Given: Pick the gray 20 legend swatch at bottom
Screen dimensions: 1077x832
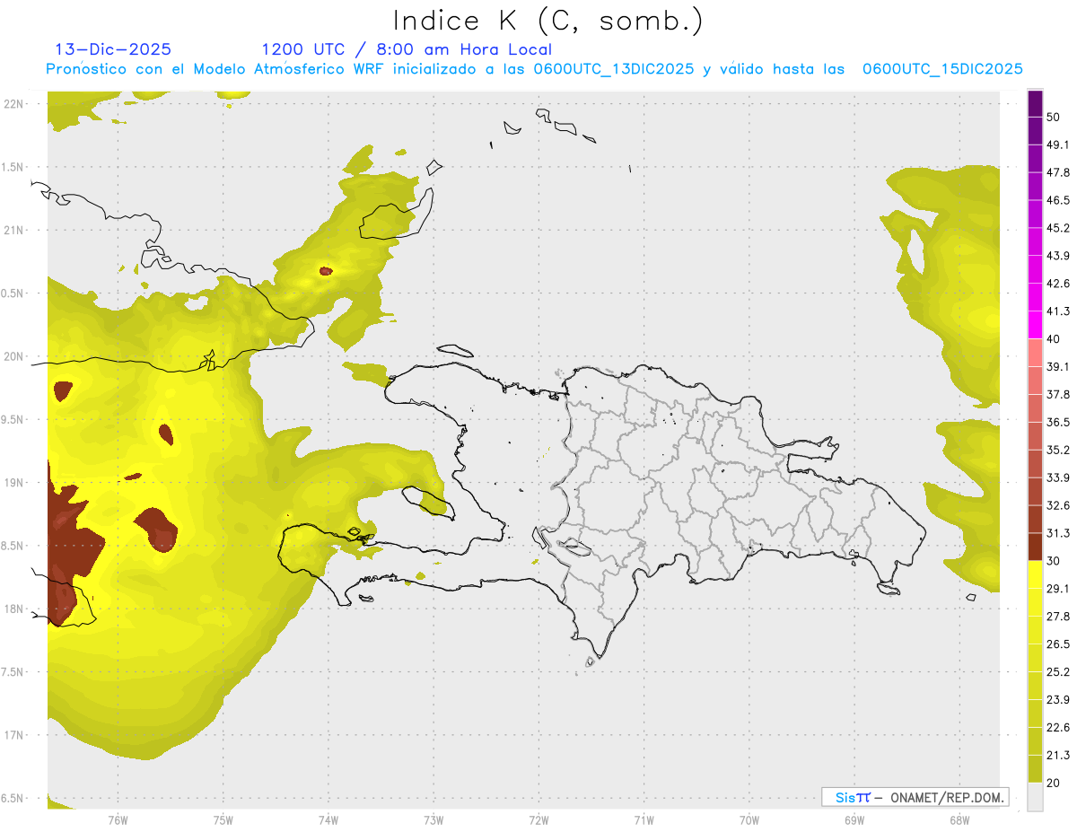Looking at the screenshot, I should 1035,797.
